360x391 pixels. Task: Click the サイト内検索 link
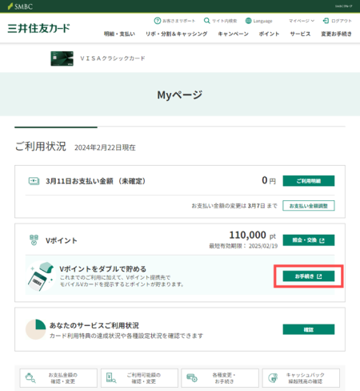(224, 21)
